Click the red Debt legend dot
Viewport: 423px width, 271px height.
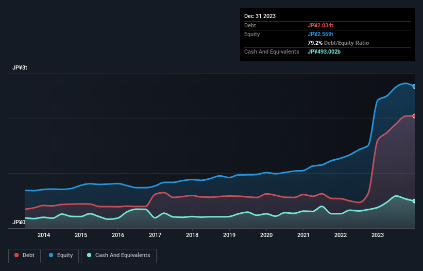click(x=18, y=255)
